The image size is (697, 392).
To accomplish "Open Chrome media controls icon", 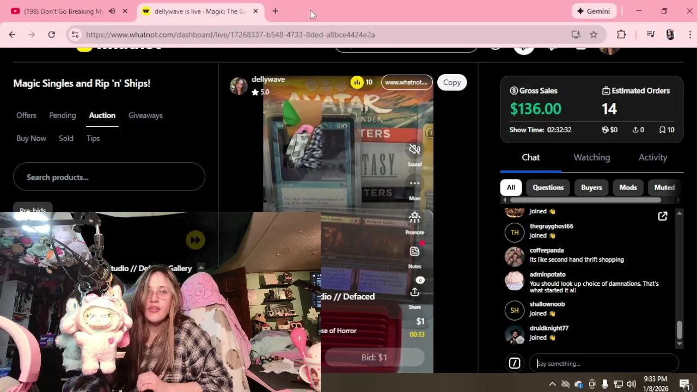I will [650, 34].
